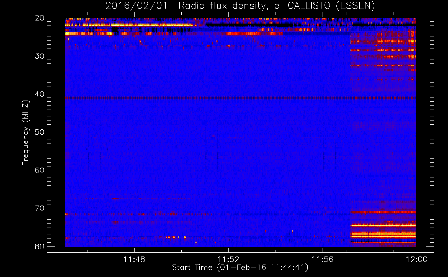Select the 11:52 time tick label
The height and width of the screenshot is (277, 448).
click(x=228, y=260)
